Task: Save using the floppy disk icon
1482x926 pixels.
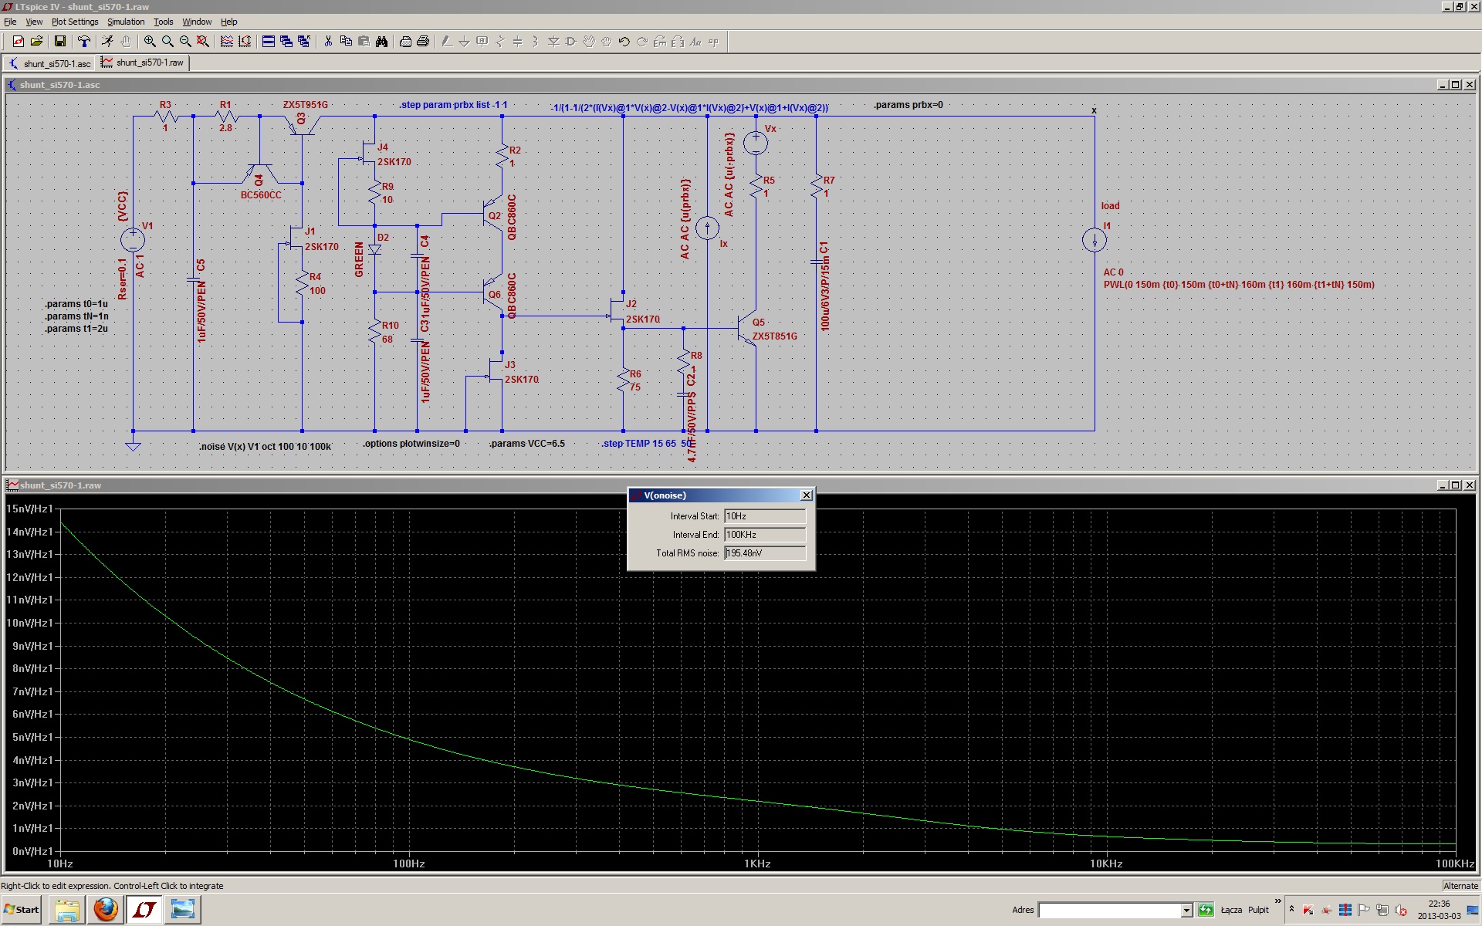Action: tap(59, 42)
